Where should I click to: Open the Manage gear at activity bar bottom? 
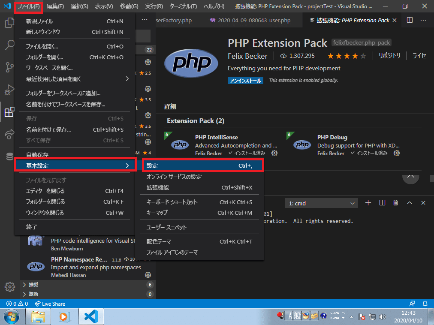10,287
